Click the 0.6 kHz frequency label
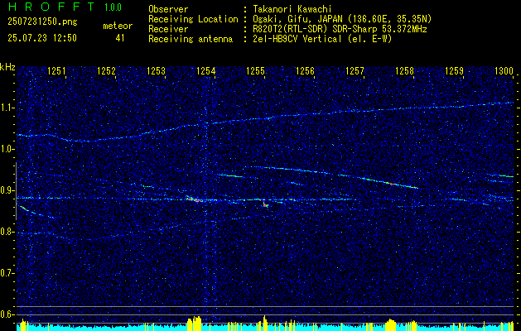 click(7, 314)
